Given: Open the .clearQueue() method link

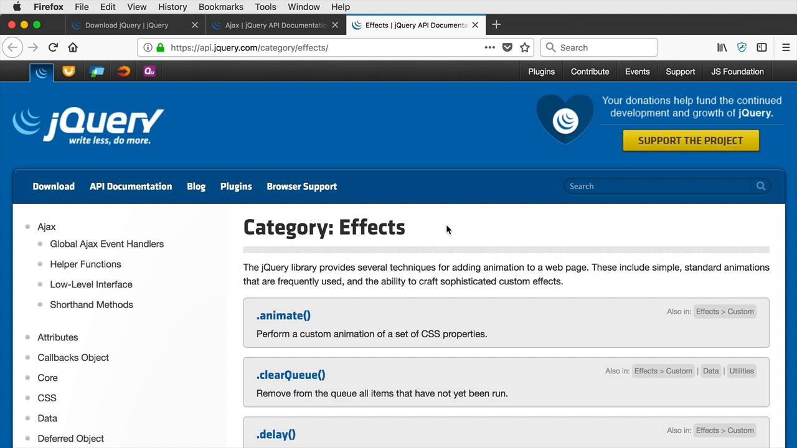Looking at the screenshot, I should (x=291, y=375).
